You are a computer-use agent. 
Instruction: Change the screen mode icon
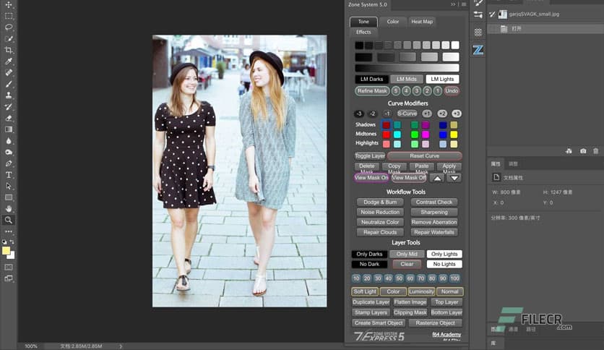[9, 278]
